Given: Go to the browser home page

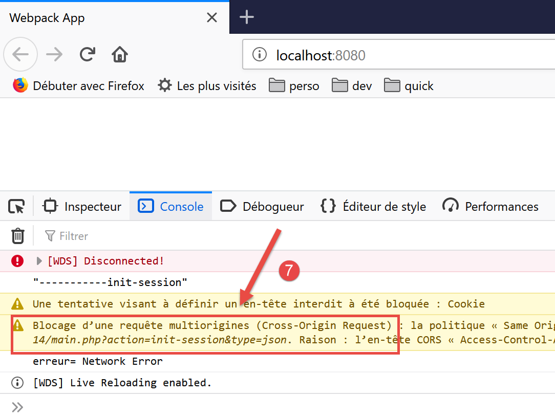Looking at the screenshot, I should [120, 54].
